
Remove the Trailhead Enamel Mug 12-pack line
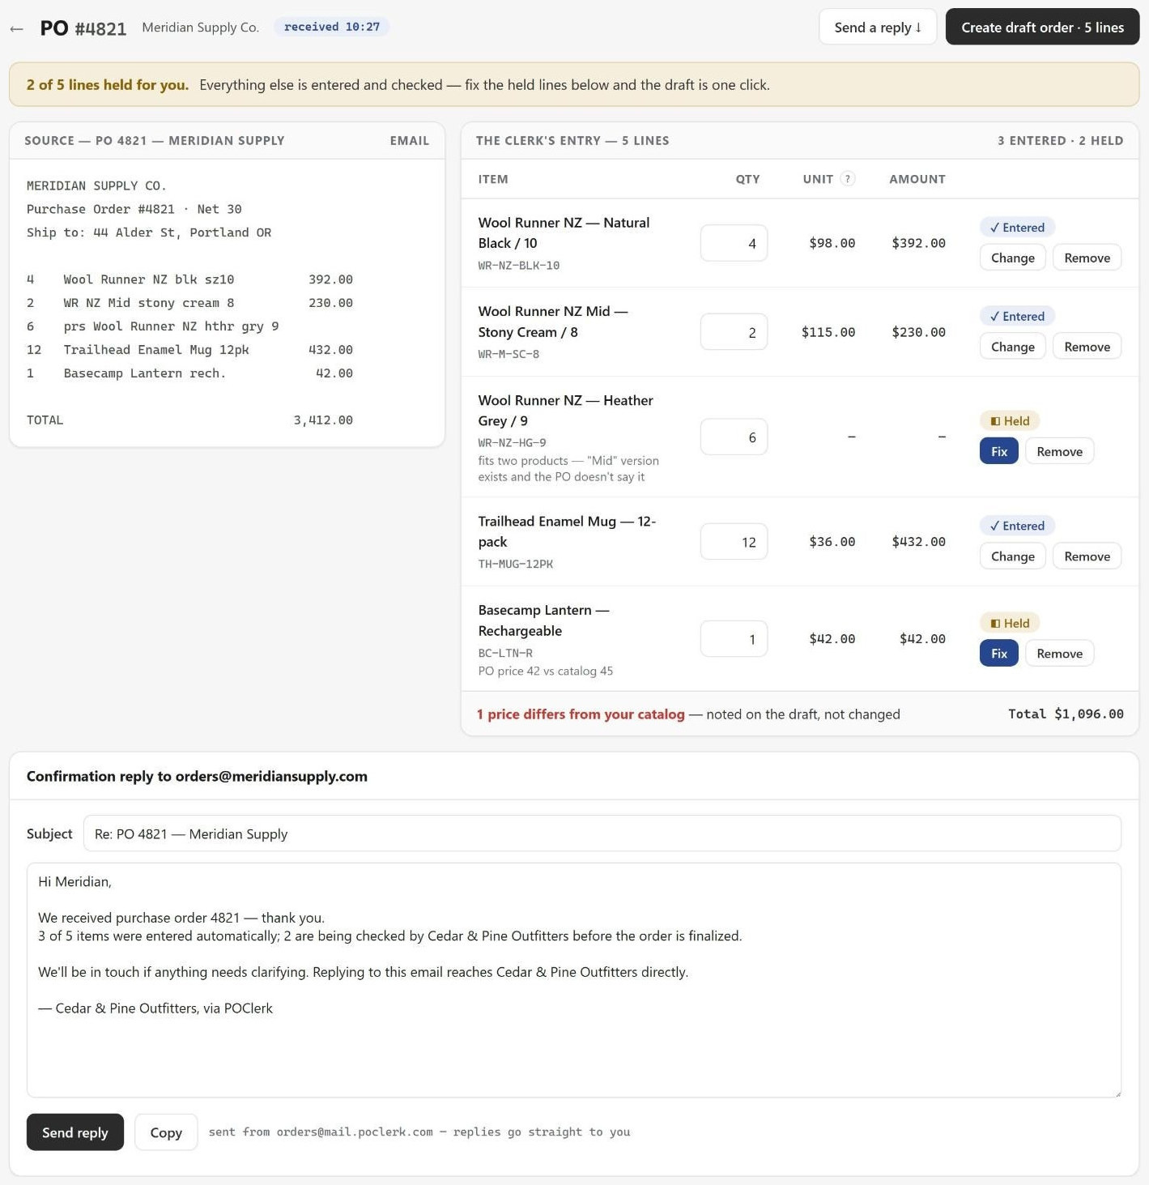pos(1087,556)
